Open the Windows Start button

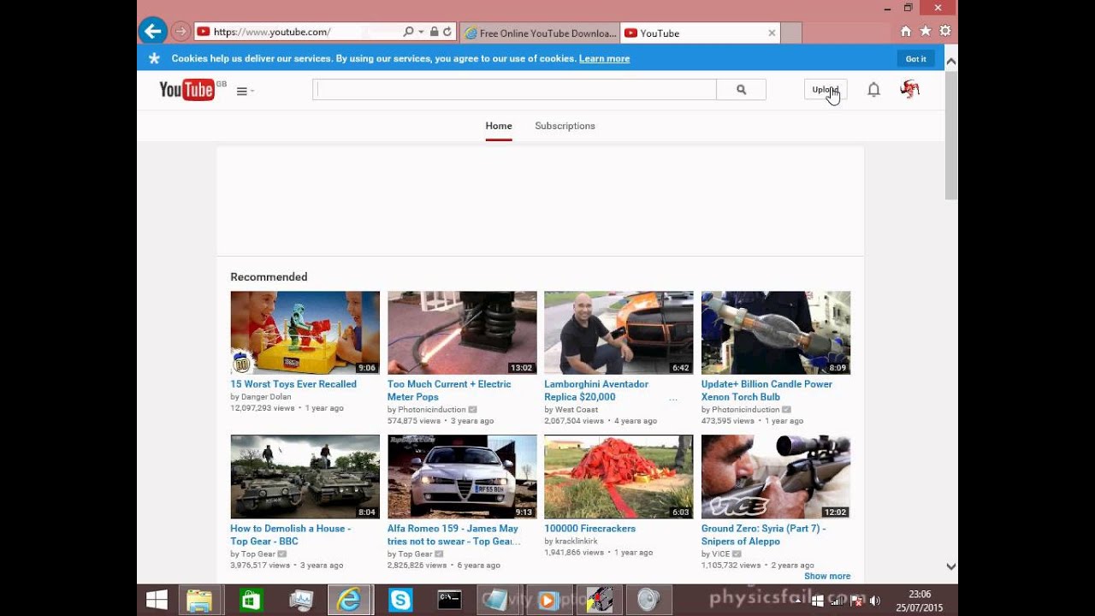click(x=157, y=600)
